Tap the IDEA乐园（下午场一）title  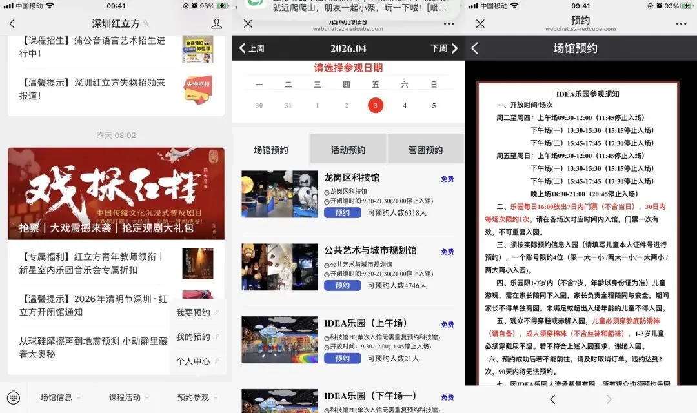370,396
